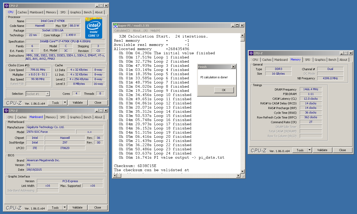Confirm the Finish dialog with OK

224,90
